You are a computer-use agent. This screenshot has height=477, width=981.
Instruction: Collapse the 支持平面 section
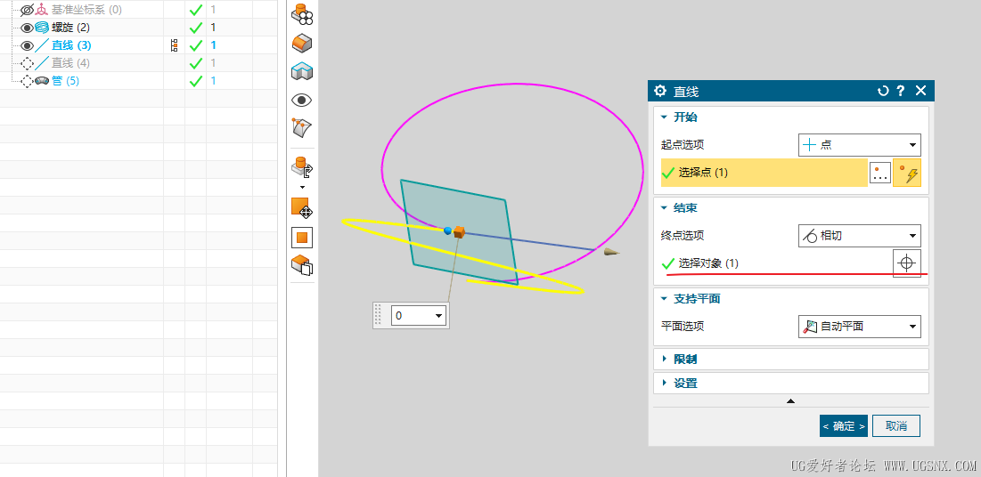pyautogui.click(x=665, y=299)
